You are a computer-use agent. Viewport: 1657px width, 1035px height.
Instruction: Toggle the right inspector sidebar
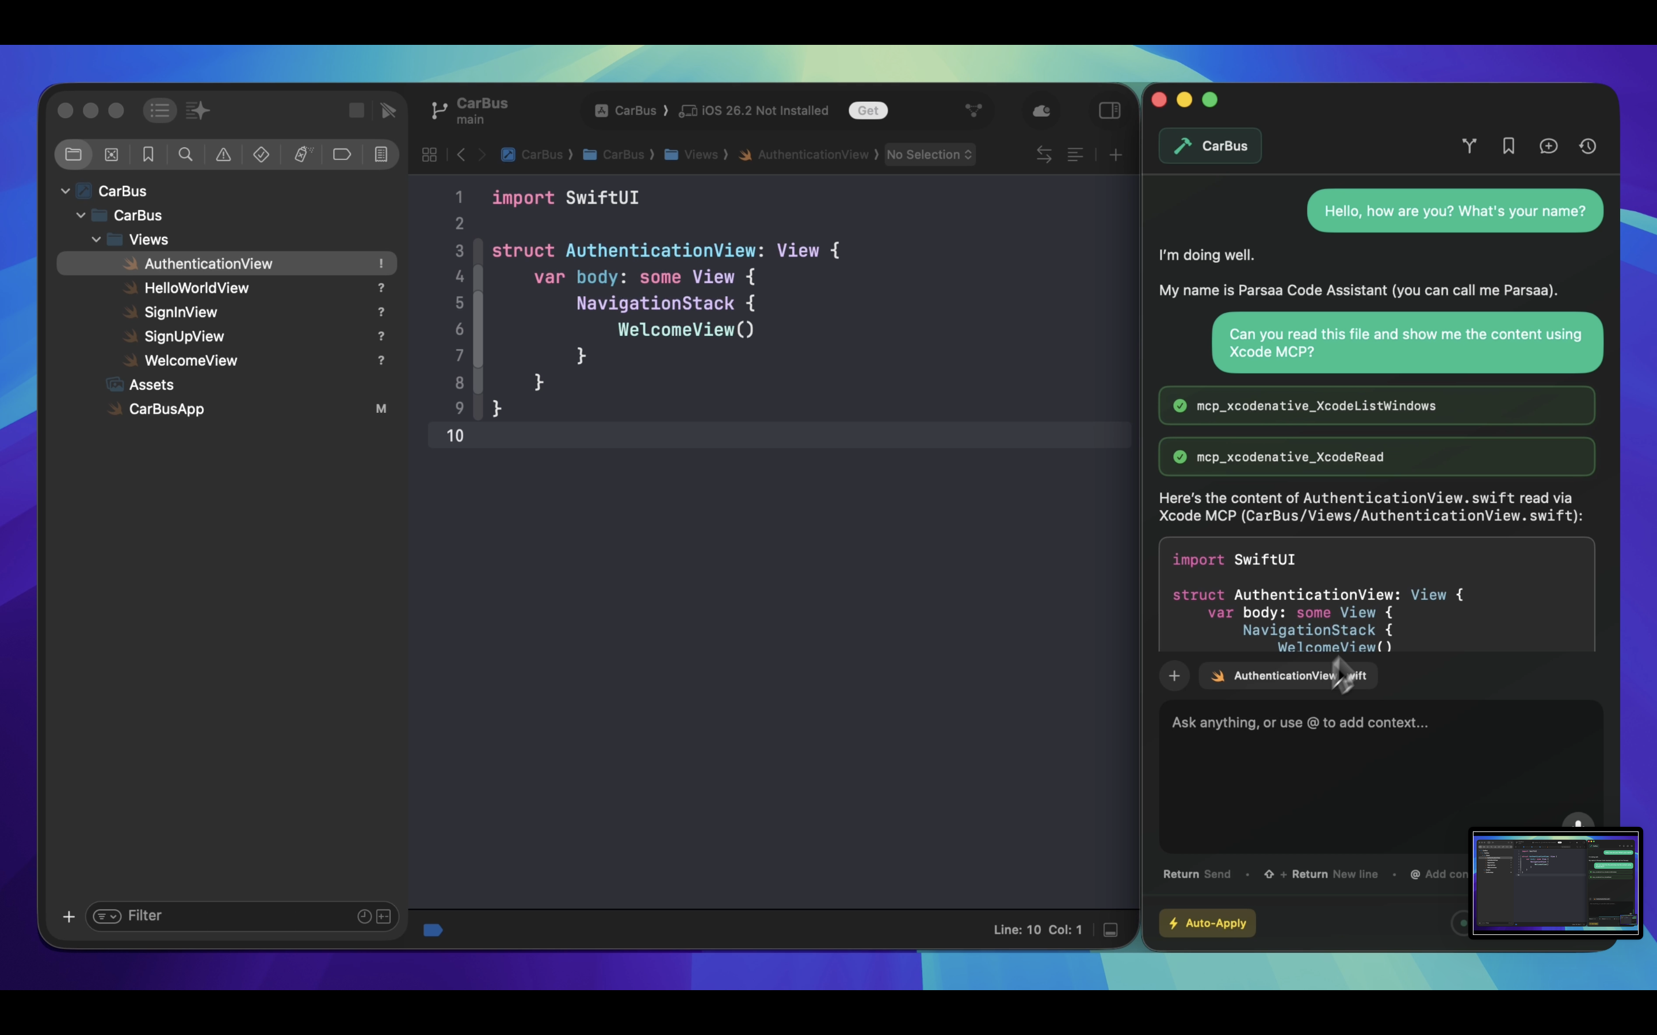(x=1108, y=110)
